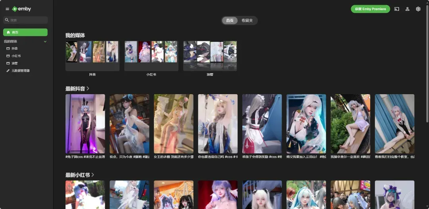Open video thumbnail titled 我猜辛美尔一定喜欢
Viewport: 429px width, 209px height.
pyautogui.click(x=350, y=124)
